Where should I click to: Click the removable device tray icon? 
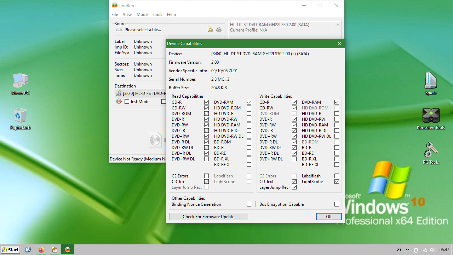pos(417,250)
